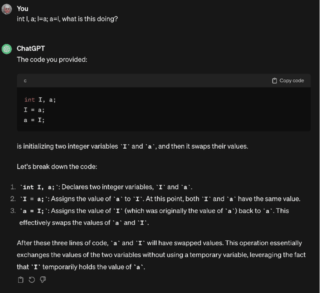Give the response a thumbs down
Image resolution: width=320 pixels, height=293 pixels.
click(42, 280)
